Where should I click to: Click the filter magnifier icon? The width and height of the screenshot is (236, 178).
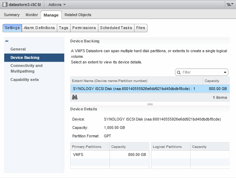(x=179, y=72)
